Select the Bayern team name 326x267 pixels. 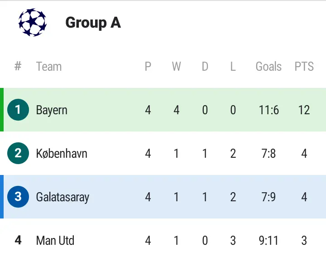(52, 110)
